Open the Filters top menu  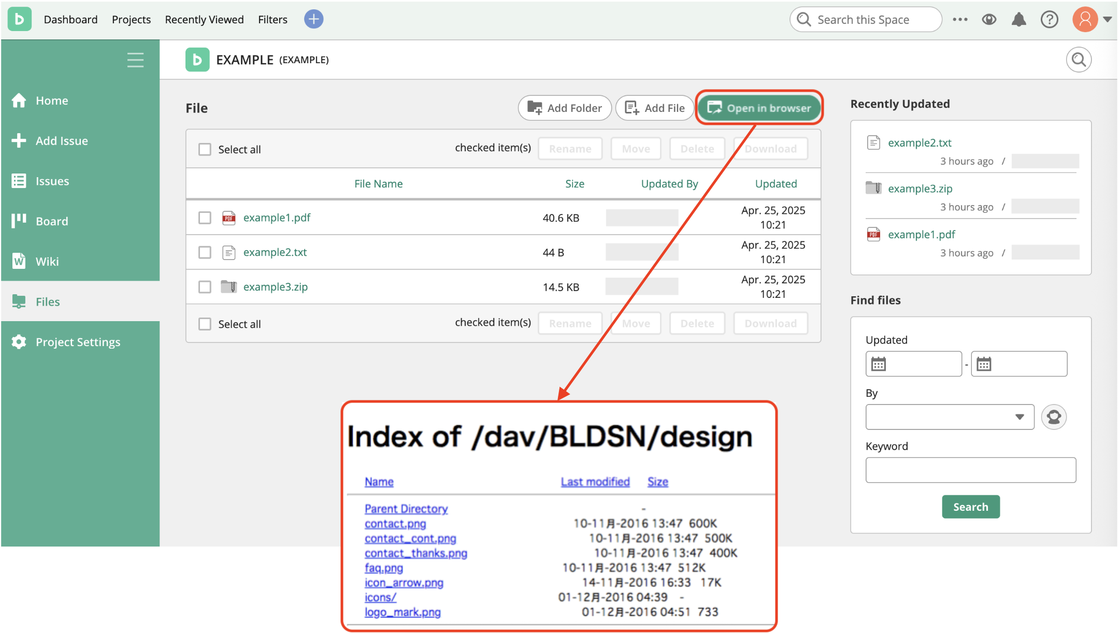pyautogui.click(x=272, y=19)
